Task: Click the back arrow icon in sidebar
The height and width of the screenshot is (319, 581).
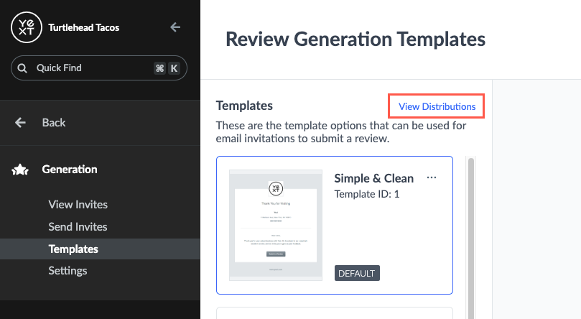Action: 21,123
